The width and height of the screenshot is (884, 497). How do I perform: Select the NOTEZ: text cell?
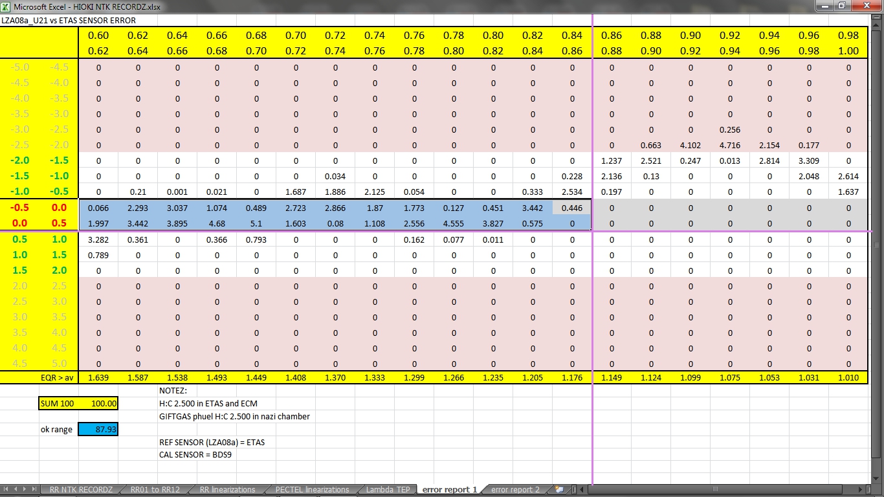click(x=173, y=391)
